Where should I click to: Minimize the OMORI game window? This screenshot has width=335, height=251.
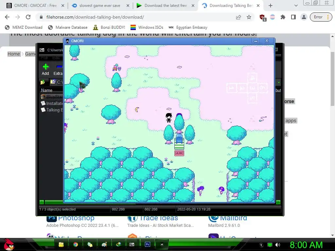[256, 41]
